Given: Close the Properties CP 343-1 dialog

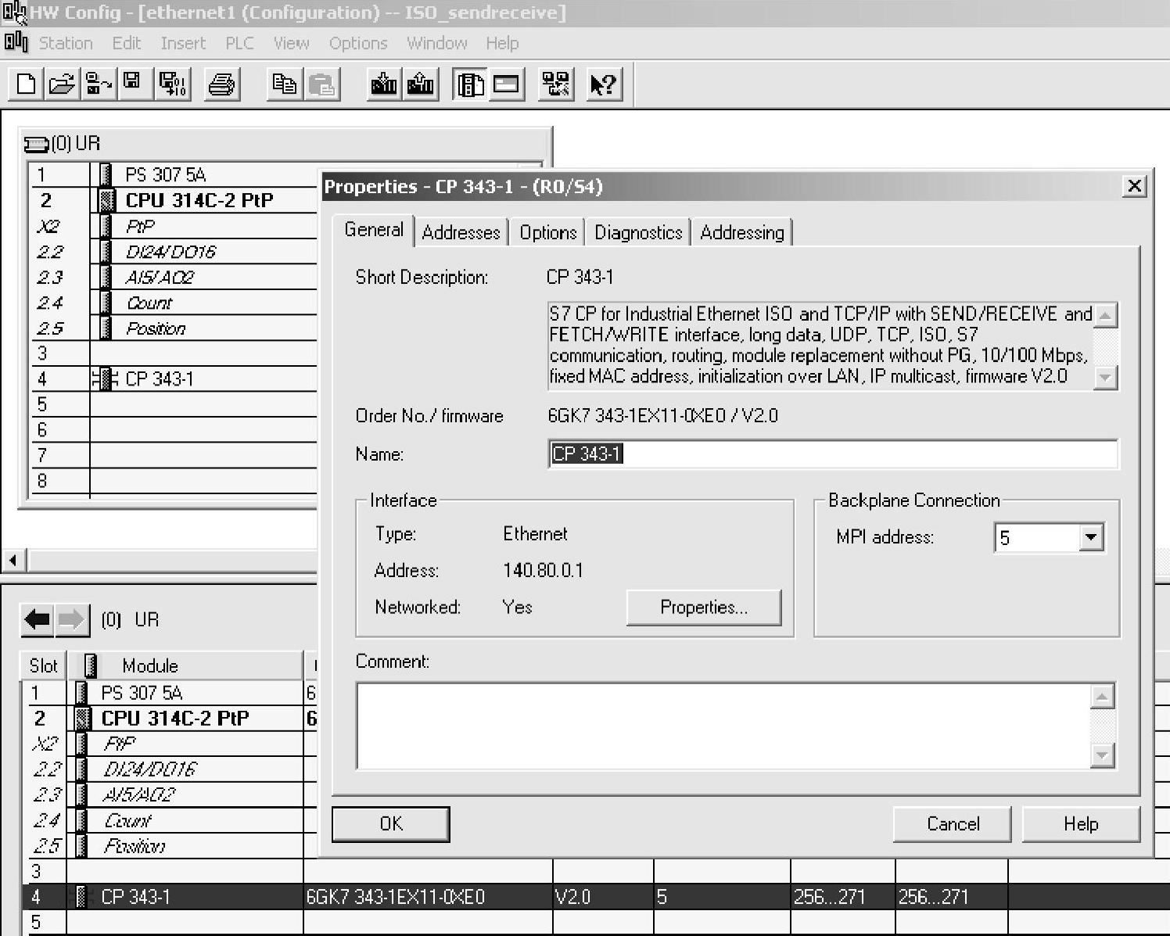Looking at the screenshot, I should (1135, 186).
